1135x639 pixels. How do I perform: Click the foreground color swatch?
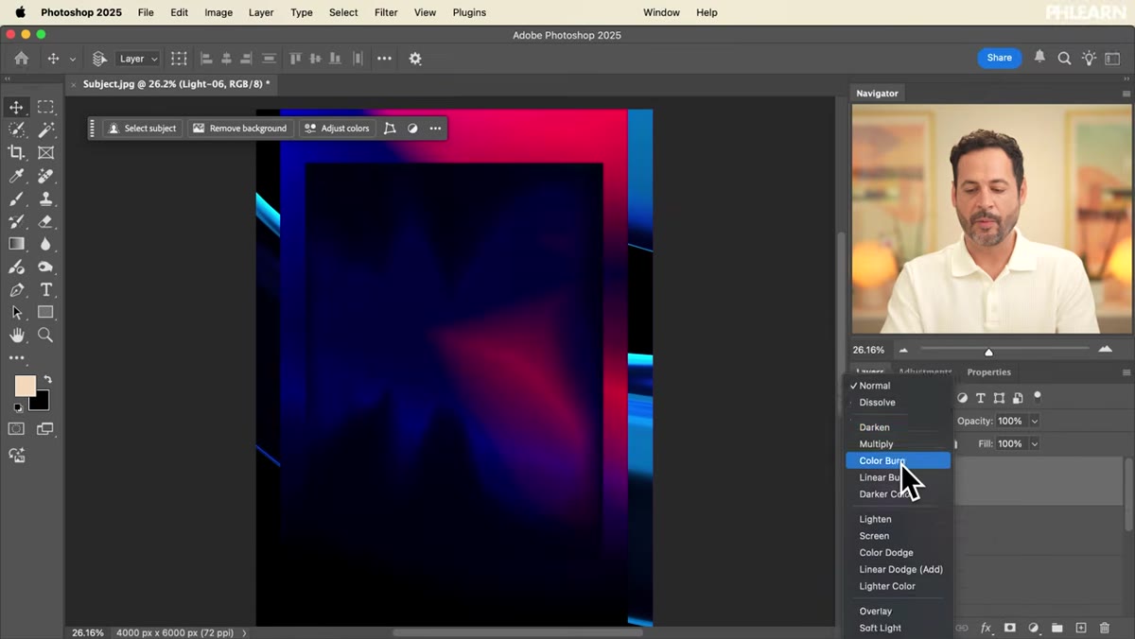coord(25,386)
